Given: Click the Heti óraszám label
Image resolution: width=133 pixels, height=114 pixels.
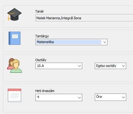Looking at the screenshot, I should pos(45,91).
